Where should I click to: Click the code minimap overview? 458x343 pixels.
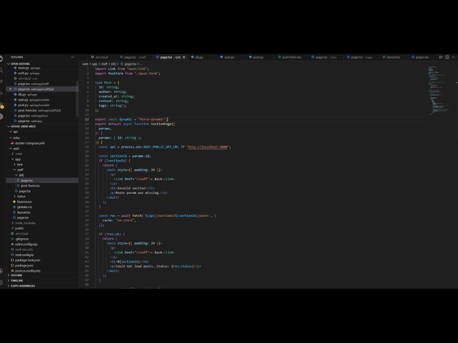(439, 91)
